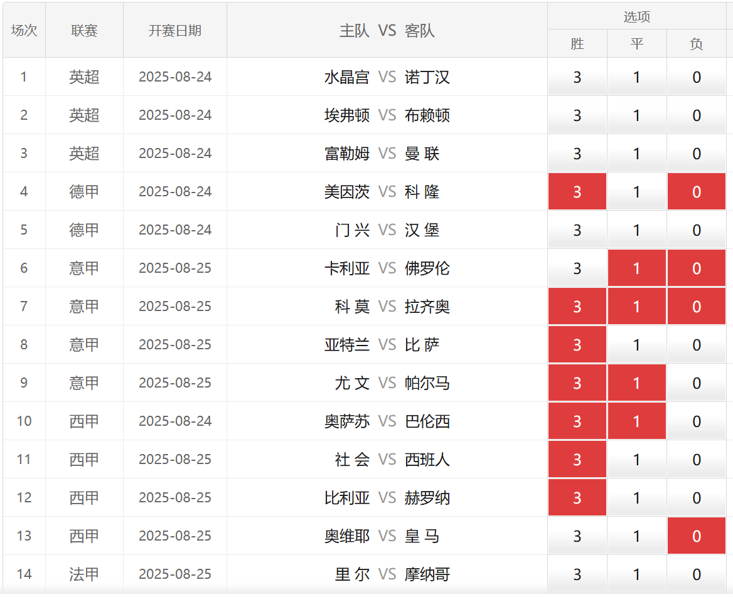This screenshot has width=733, height=597.
Task: Select loss (0) for 亚特兰 VS 比萨
Action: pyautogui.click(x=697, y=345)
